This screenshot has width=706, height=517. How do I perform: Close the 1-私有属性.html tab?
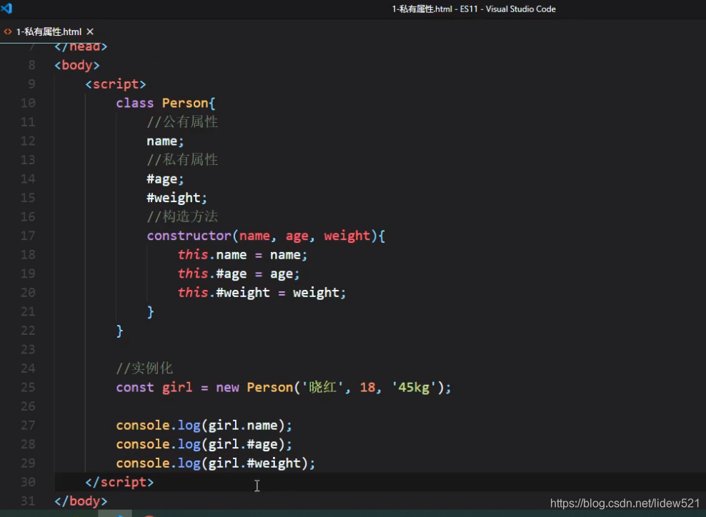(90, 31)
